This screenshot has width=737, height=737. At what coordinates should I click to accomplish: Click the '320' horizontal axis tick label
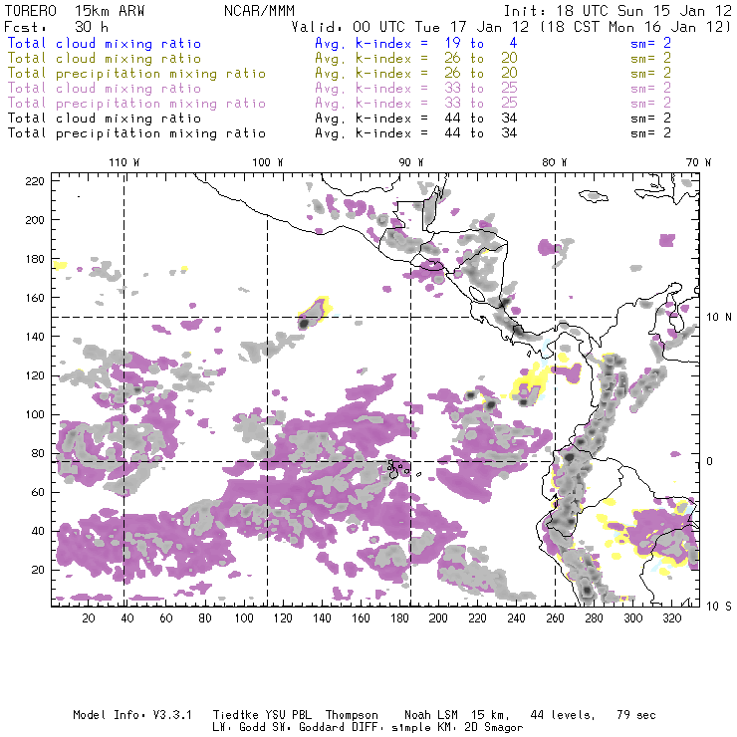coord(671,618)
